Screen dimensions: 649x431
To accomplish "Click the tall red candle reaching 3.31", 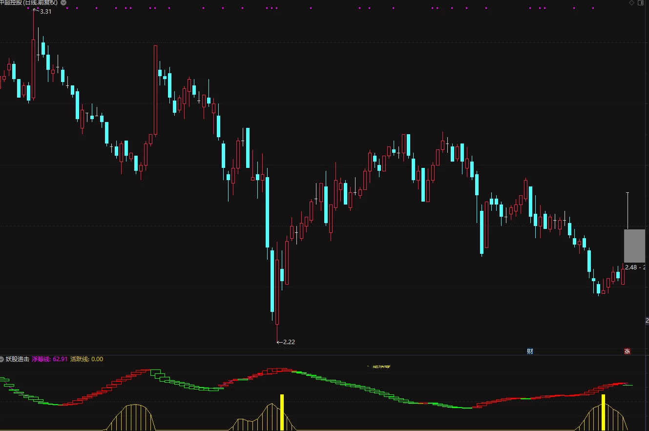I will (x=34, y=69).
